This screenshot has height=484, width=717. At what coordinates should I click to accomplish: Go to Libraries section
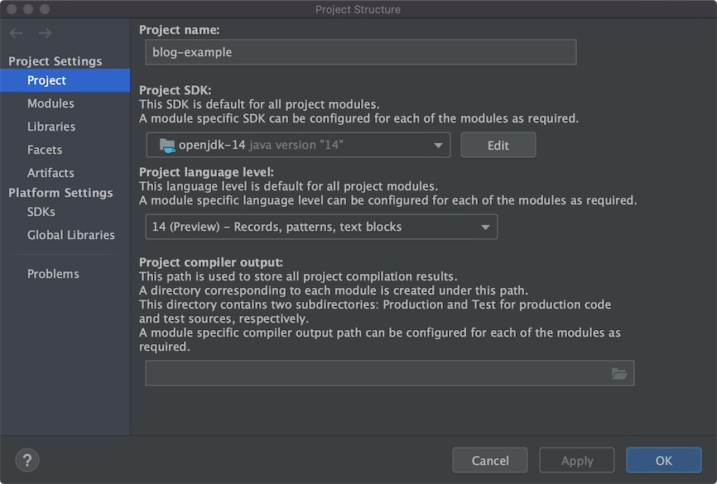[x=51, y=127]
